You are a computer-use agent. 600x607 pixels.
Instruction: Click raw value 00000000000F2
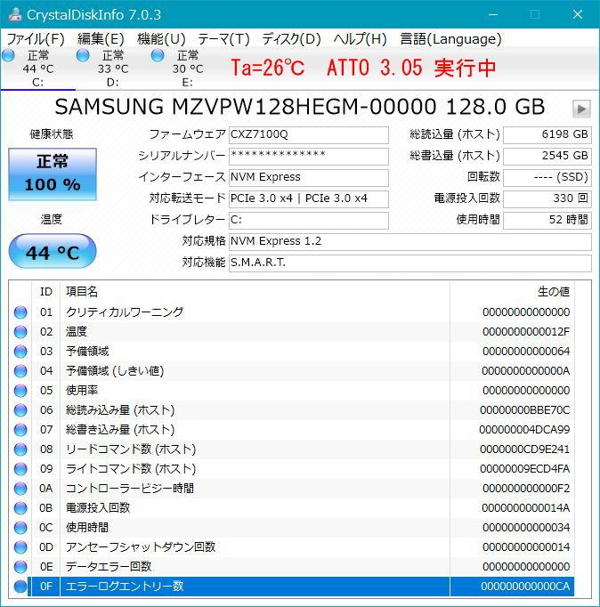click(526, 489)
